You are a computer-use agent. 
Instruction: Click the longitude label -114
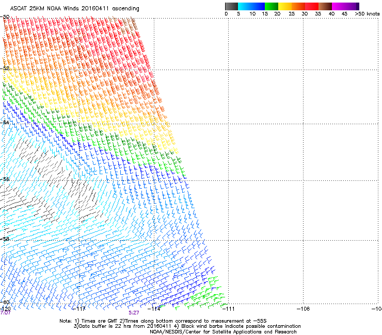[154, 309]
